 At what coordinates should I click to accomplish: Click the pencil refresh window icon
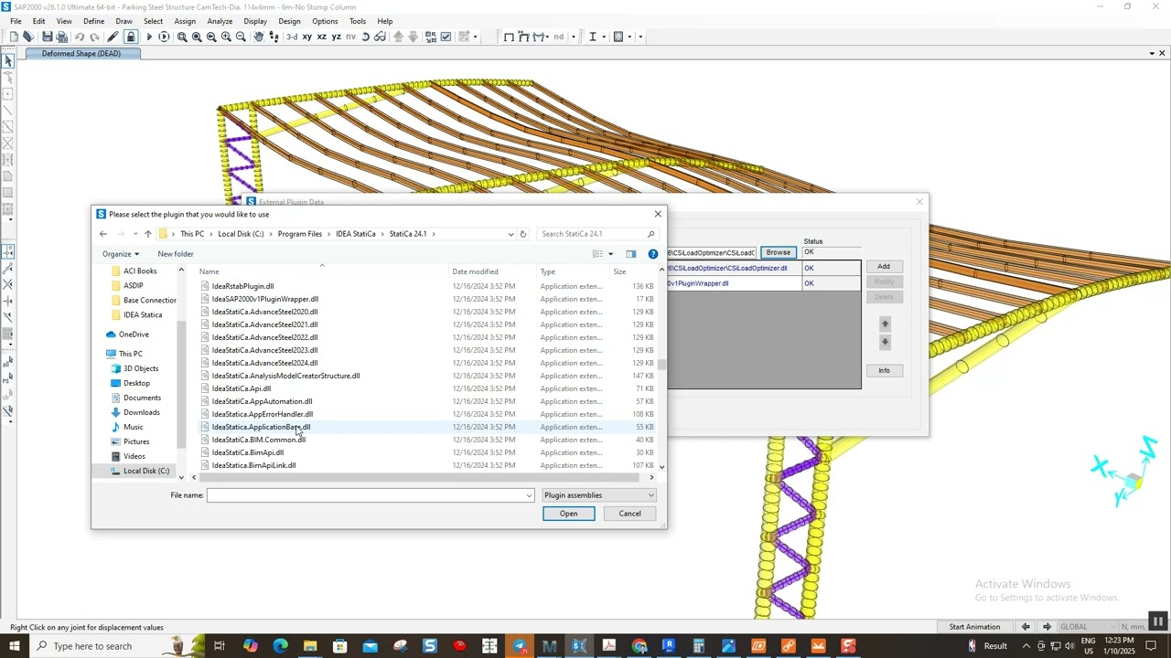tap(113, 37)
